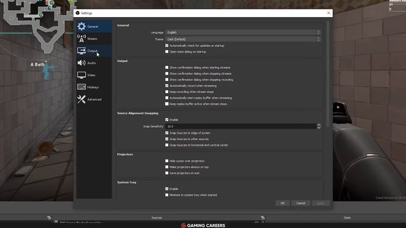406x228 pixels.
Task: Open General settings gear icon
Action: click(81, 27)
